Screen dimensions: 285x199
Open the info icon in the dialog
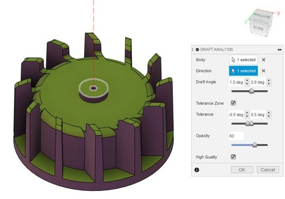point(197,169)
